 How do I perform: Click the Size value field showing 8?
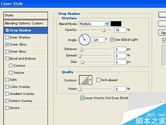120,62
